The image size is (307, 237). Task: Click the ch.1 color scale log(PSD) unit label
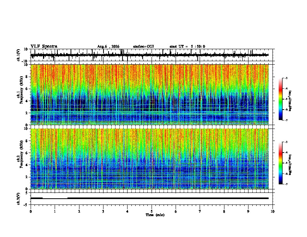(x=290, y=101)
